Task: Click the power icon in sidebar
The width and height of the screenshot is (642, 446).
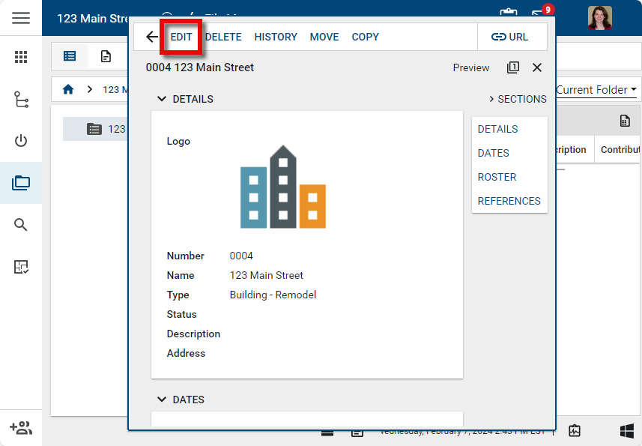Action: [x=21, y=141]
